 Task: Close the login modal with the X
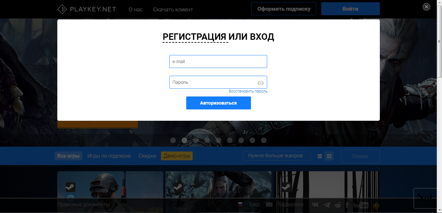[x=426, y=6]
